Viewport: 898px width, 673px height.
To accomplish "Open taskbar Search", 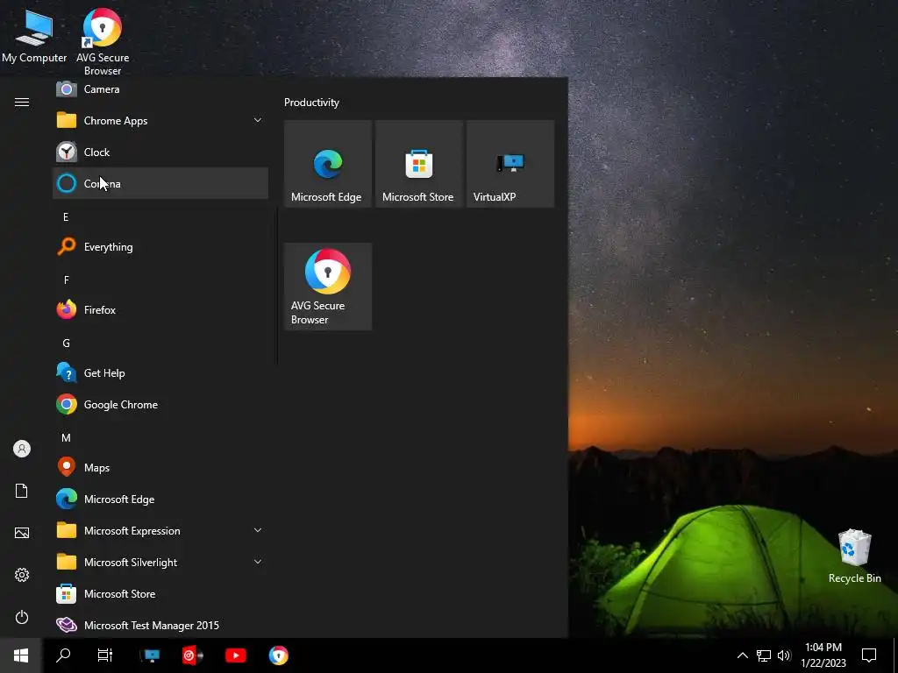I will [63, 655].
